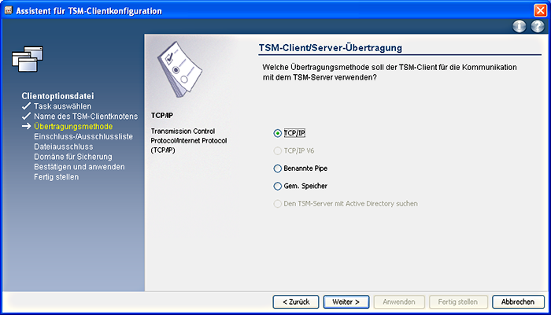The height and width of the screenshot is (315, 551).
Task: Click the checkmark next to Task auswählen
Action: click(27, 106)
